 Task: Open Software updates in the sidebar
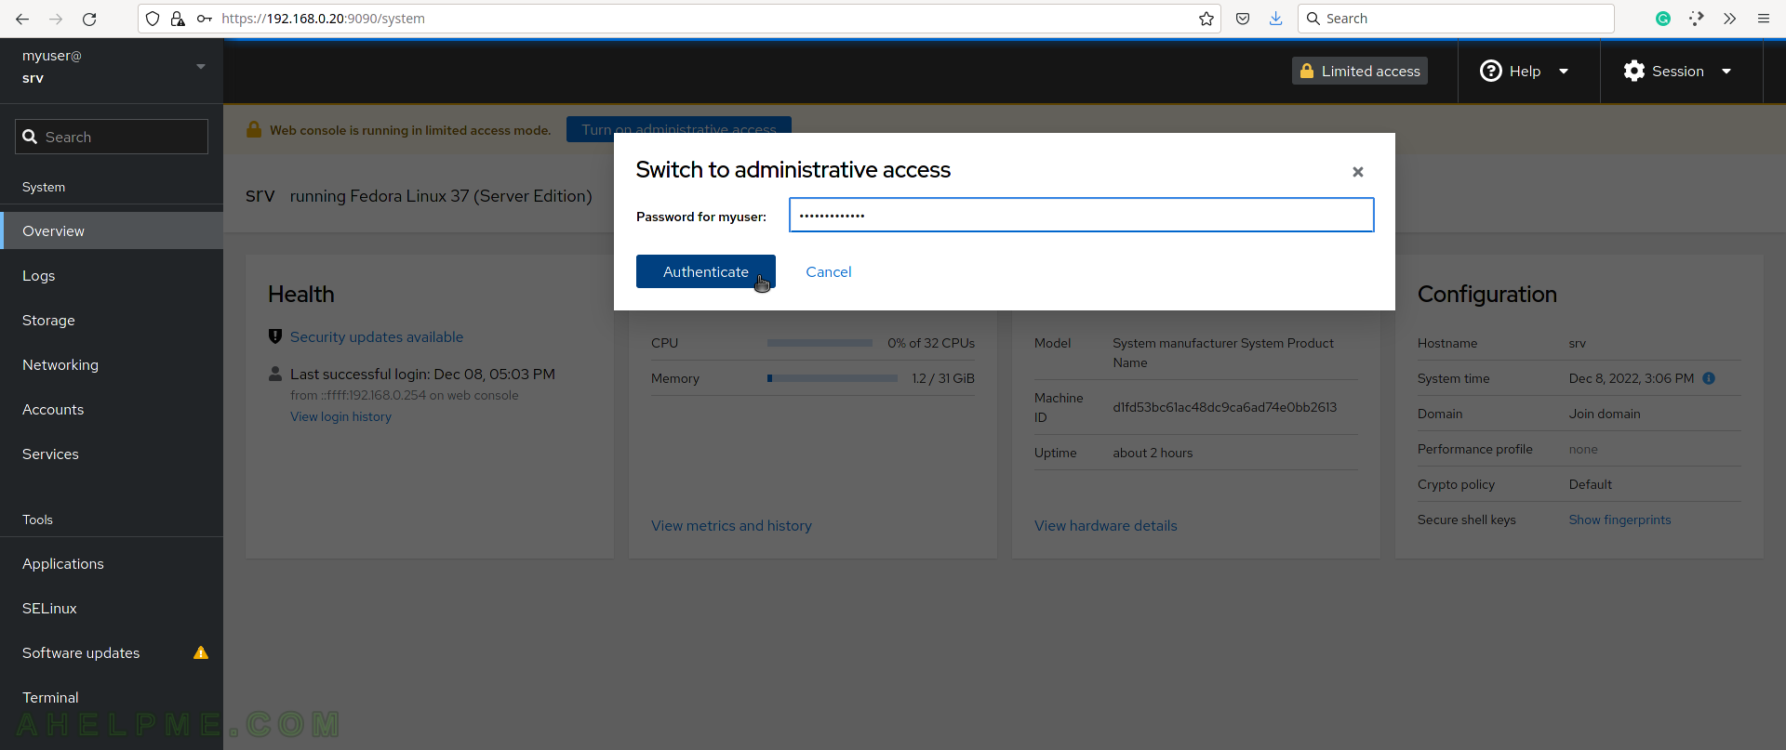[x=112, y=652]
